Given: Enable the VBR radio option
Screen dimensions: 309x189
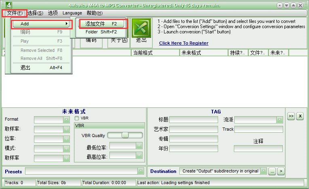Looking at the screenshot, I should coord(77,118).
